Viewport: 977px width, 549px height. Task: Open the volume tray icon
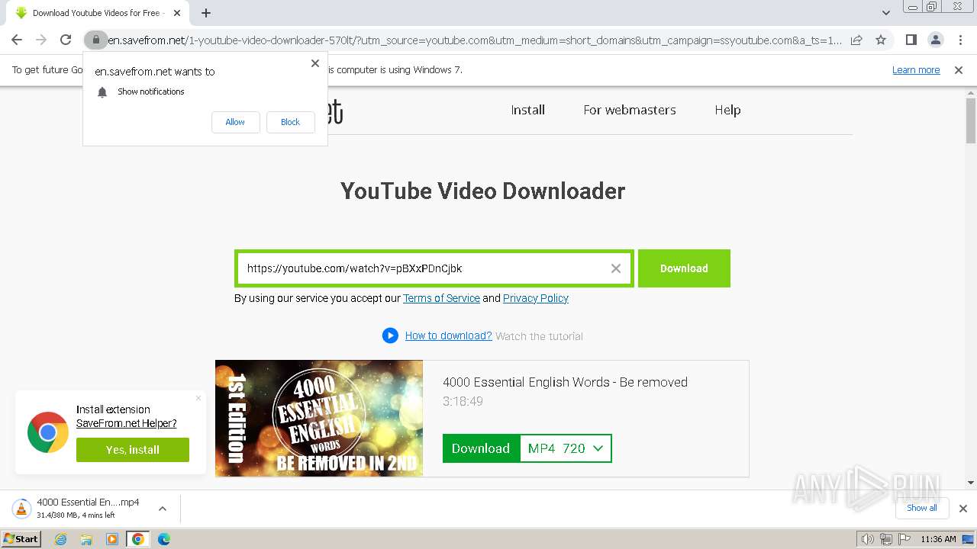pyautogui.click(x=868, y=539)
